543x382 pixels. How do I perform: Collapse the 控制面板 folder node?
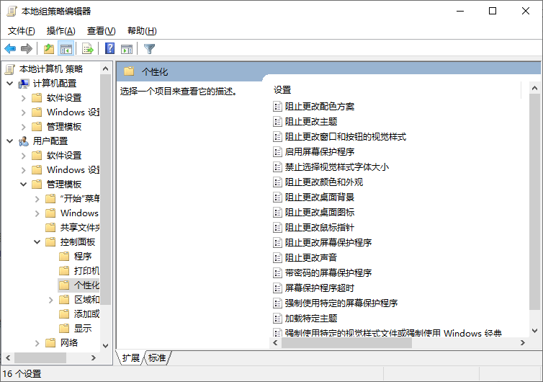[x=37, y=242]
